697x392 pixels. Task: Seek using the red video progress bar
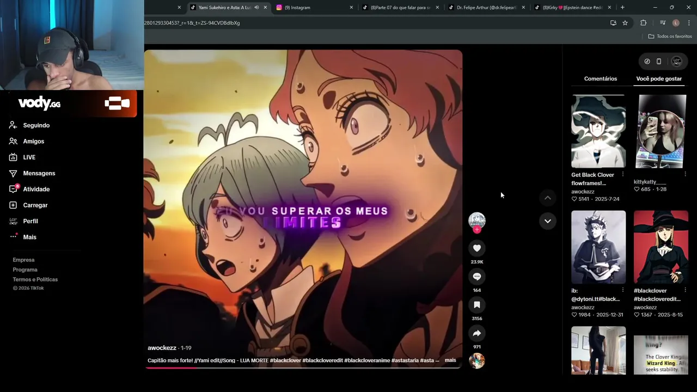(x=303, y=367)
